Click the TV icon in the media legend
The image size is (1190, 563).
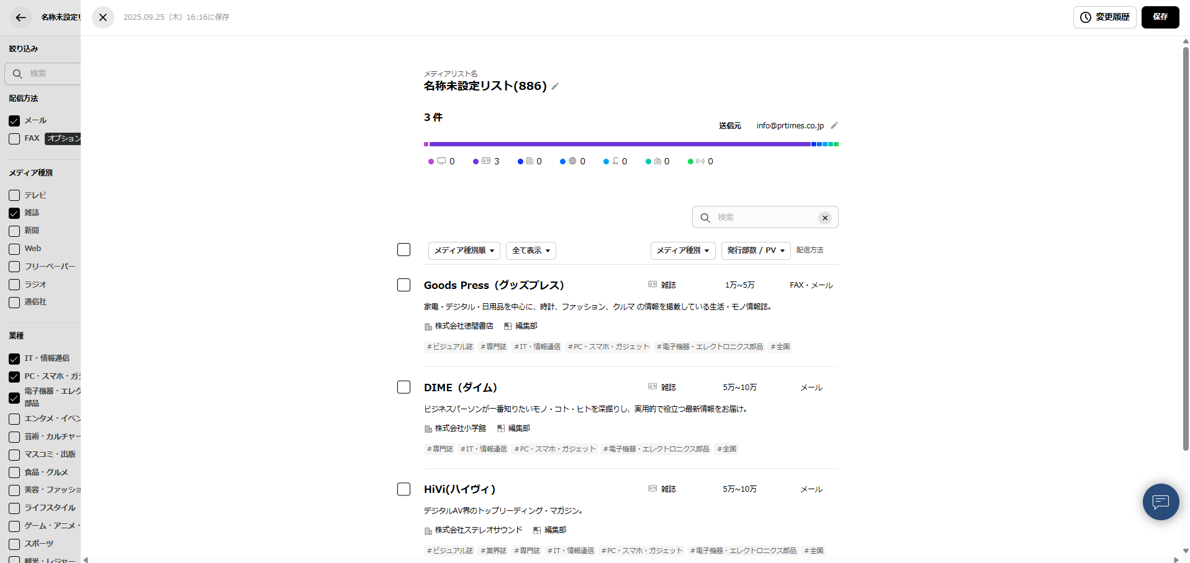(x=442, y=161)
